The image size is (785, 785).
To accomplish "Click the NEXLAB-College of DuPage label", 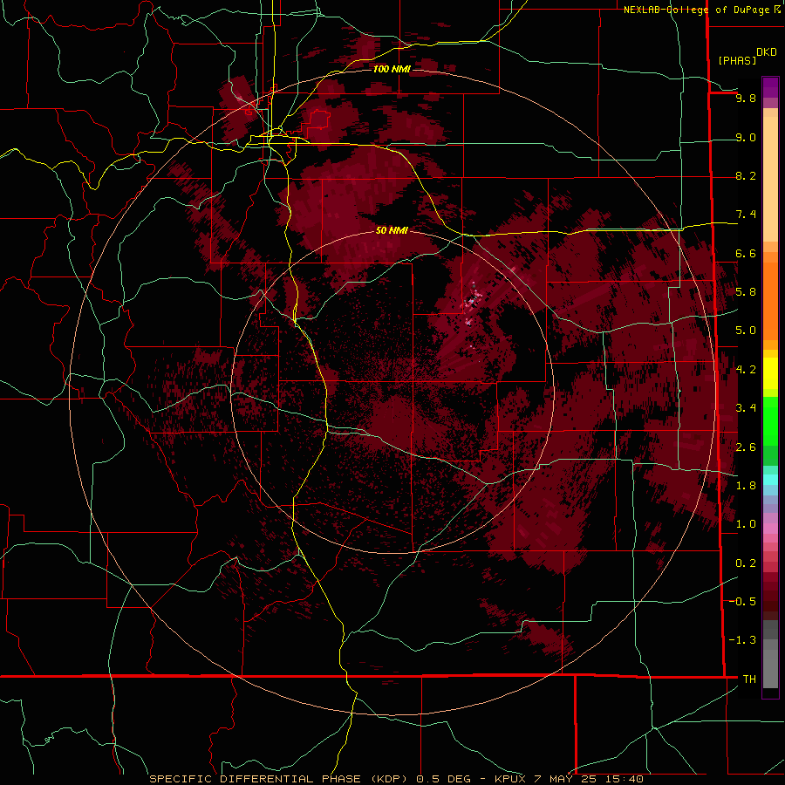I will (x=698, y=10).
